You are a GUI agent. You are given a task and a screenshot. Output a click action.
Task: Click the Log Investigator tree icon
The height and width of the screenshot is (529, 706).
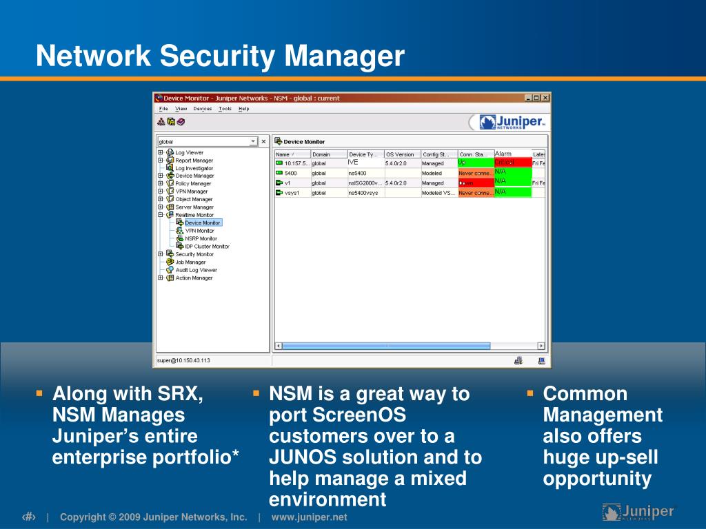pyautogui.click(x=170, y=168)
